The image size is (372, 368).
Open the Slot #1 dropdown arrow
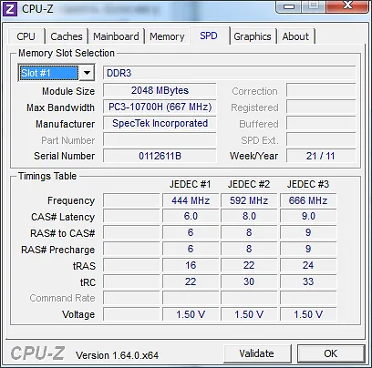click(87, 73)
